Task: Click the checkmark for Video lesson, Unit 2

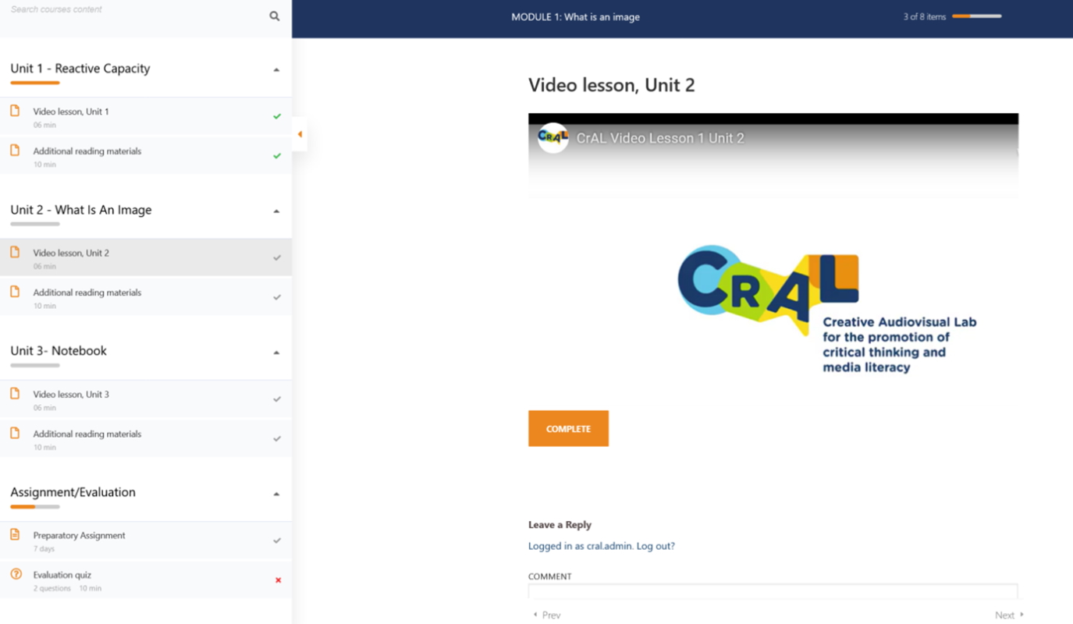Action: (x=277, y=257)
